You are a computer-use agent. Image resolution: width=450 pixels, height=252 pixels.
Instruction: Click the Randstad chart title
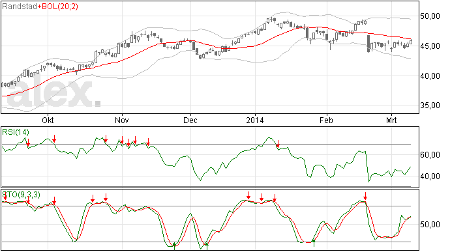pyautogui.click(x=20, y=7)
